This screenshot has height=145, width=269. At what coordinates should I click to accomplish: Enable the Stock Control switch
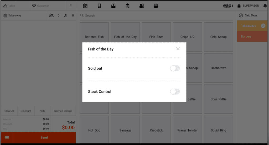175,92
